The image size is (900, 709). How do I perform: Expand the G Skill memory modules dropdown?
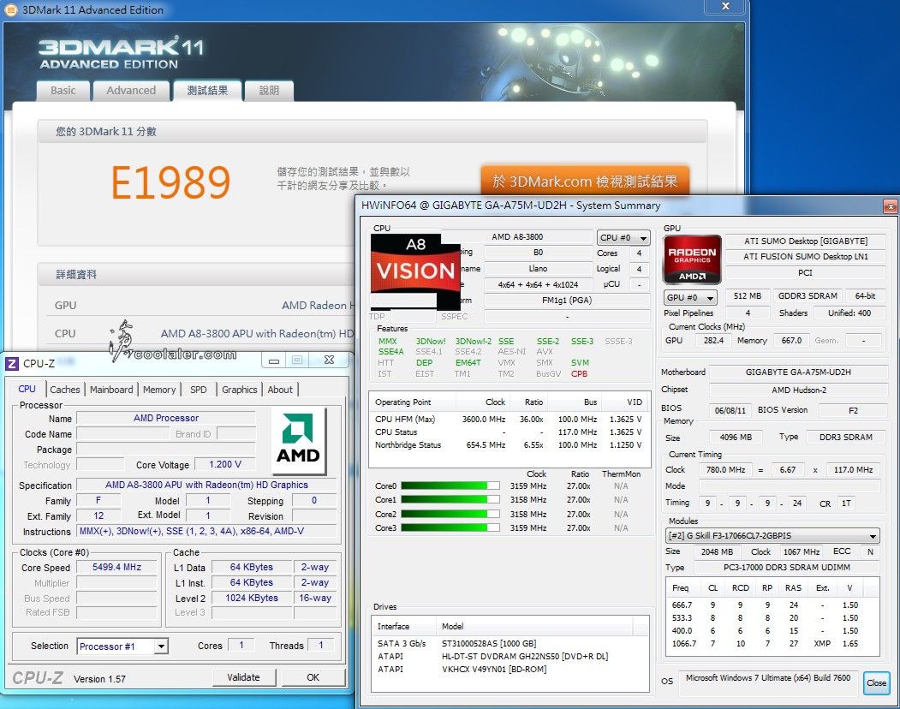click(x=772, y=536)
